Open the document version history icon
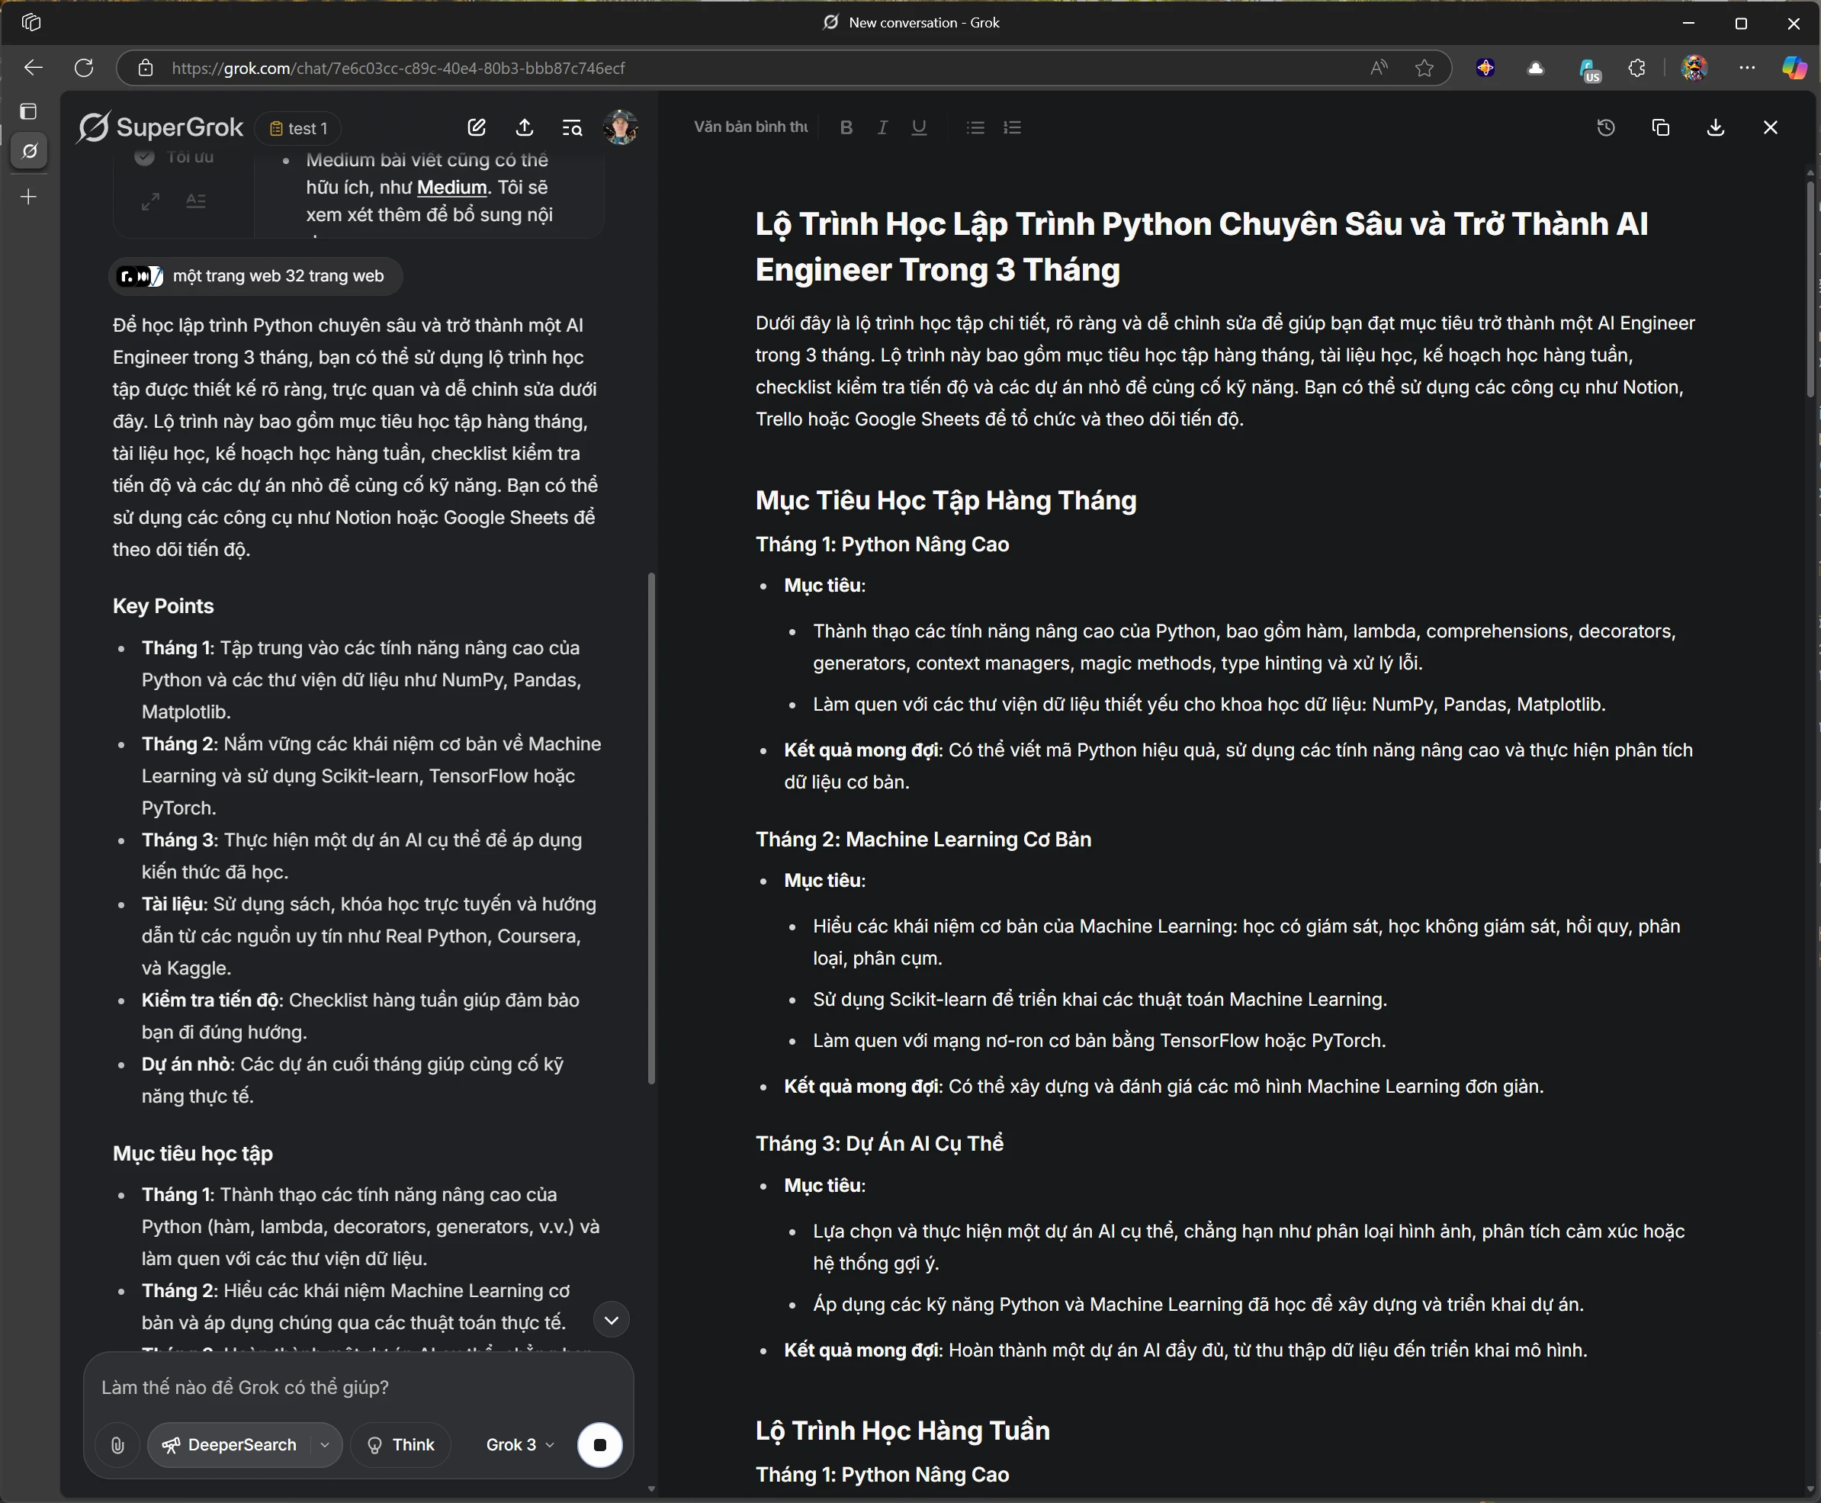The image size is (1821, 1503). coord(1606,127)
